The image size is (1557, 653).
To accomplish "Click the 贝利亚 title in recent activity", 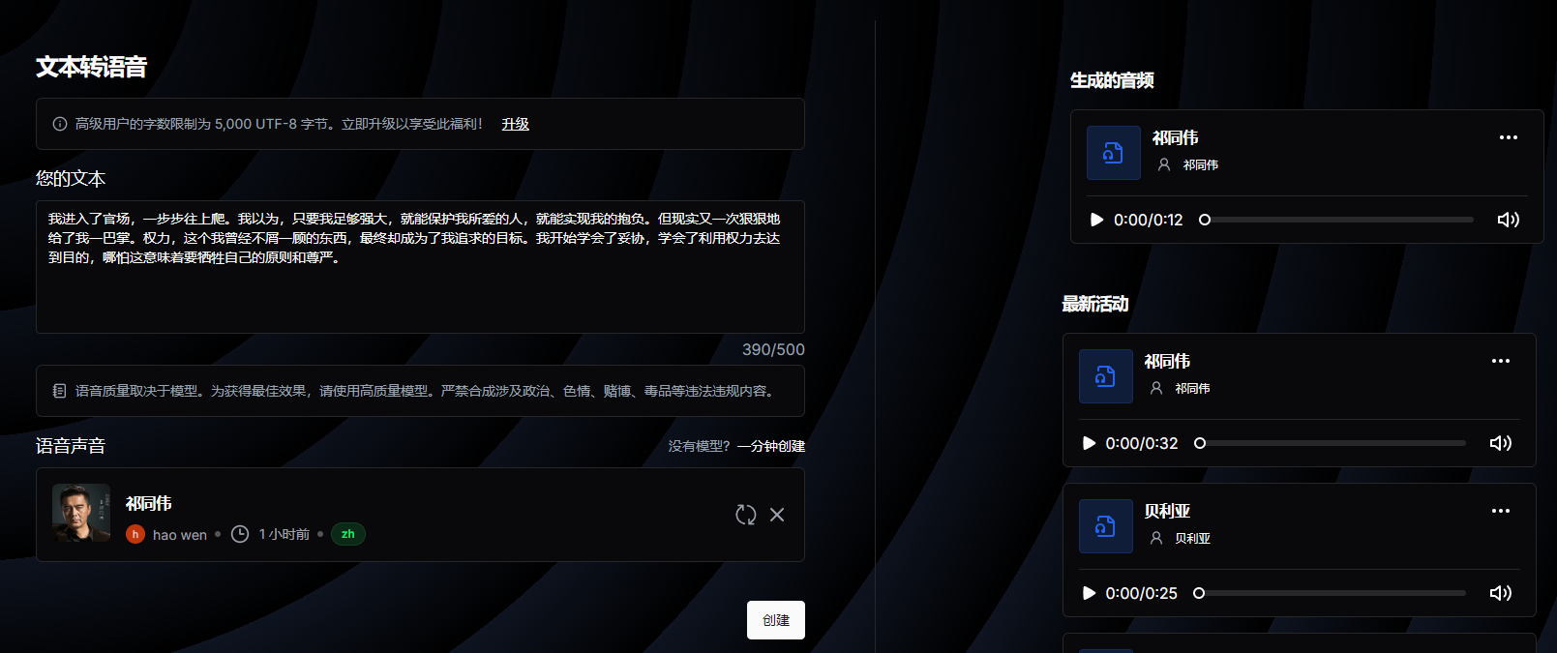I will click(x=1167, y=511).
